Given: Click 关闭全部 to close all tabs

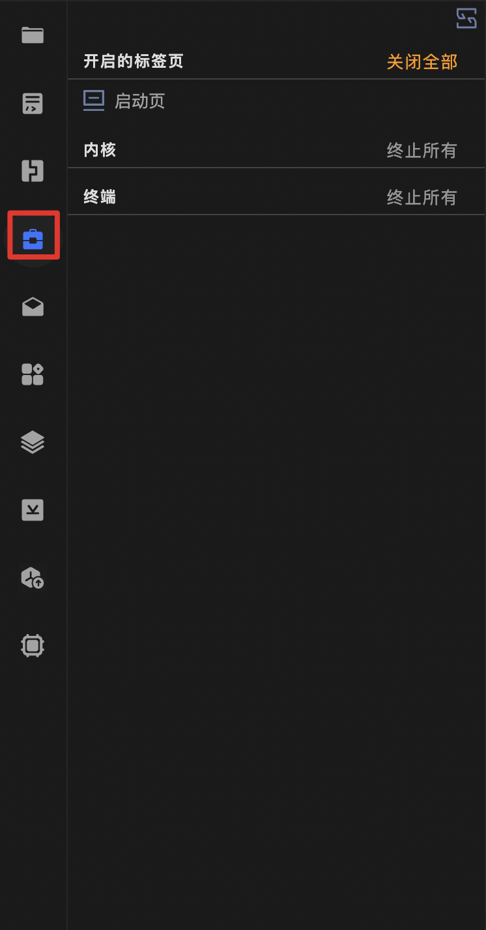Looking at the screenshot, I should (422, 62).
